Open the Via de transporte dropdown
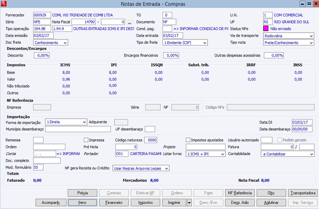The image size is (319, 209). [311, 36]
